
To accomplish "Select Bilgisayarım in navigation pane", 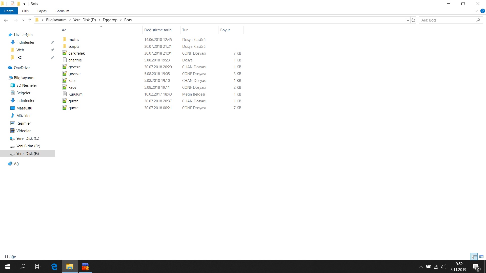I will coord(24,78).
